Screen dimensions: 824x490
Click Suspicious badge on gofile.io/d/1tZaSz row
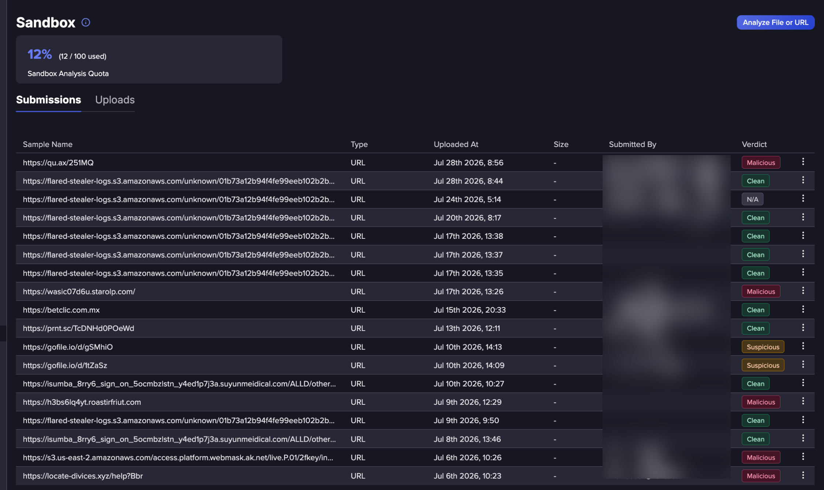pos(763,365)
